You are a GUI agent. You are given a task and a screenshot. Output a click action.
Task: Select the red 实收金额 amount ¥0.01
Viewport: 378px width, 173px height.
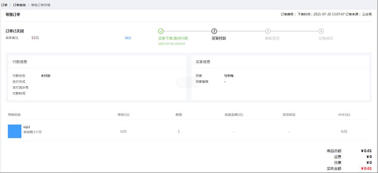pos(366,169)
